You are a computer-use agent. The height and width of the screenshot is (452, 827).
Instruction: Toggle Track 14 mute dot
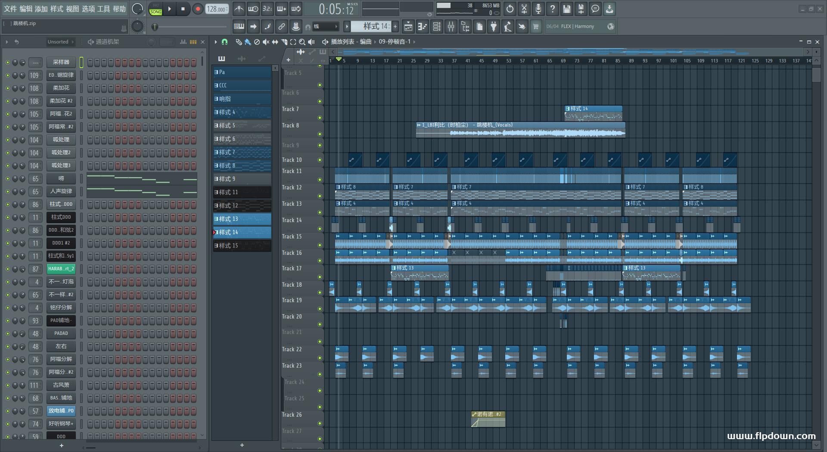pyautogui.click(x=320, y=229)
